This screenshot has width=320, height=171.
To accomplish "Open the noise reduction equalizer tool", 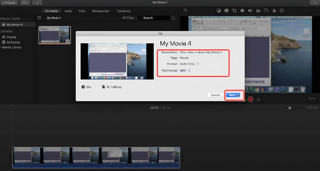I will click(258, 11).
